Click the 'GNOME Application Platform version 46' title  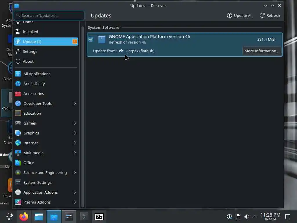click(149, 36)
